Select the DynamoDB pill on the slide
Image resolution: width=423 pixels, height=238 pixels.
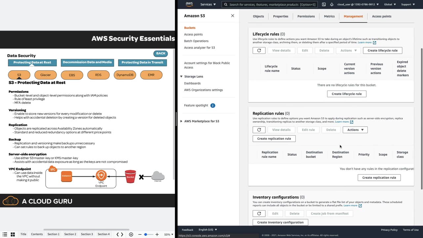[125, 75]
